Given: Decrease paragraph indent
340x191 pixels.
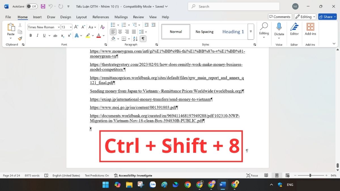Looking at the screenshot, I should point(146,25).
